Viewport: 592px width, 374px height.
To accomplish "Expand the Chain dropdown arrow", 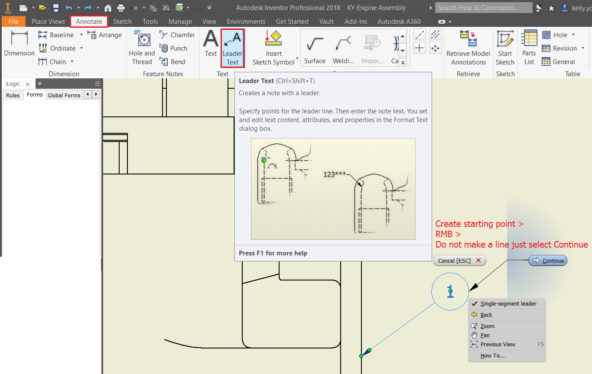I will [x=72, y=61].
